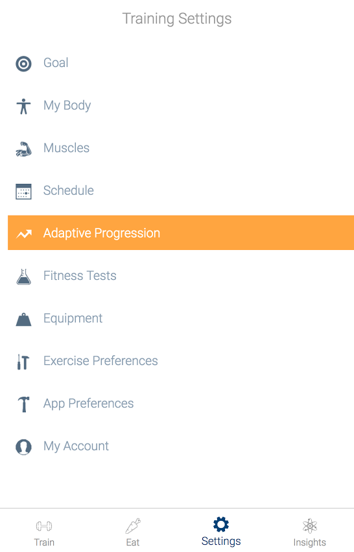354x552 pixels.
Task: Click the Fitness Tests flask icon
Action: [x=23, y=277]
